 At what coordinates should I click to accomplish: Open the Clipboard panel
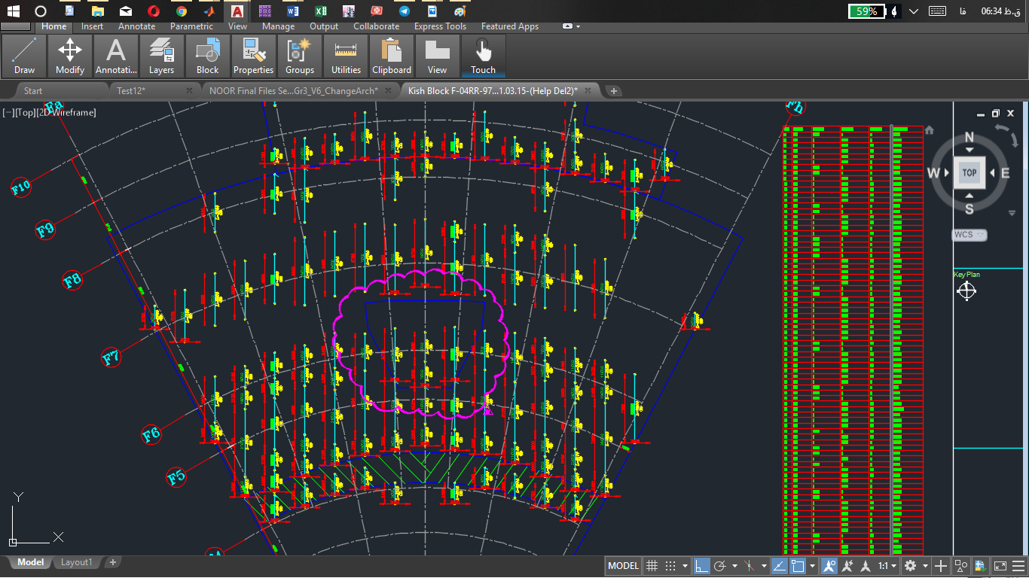point(392,56)
